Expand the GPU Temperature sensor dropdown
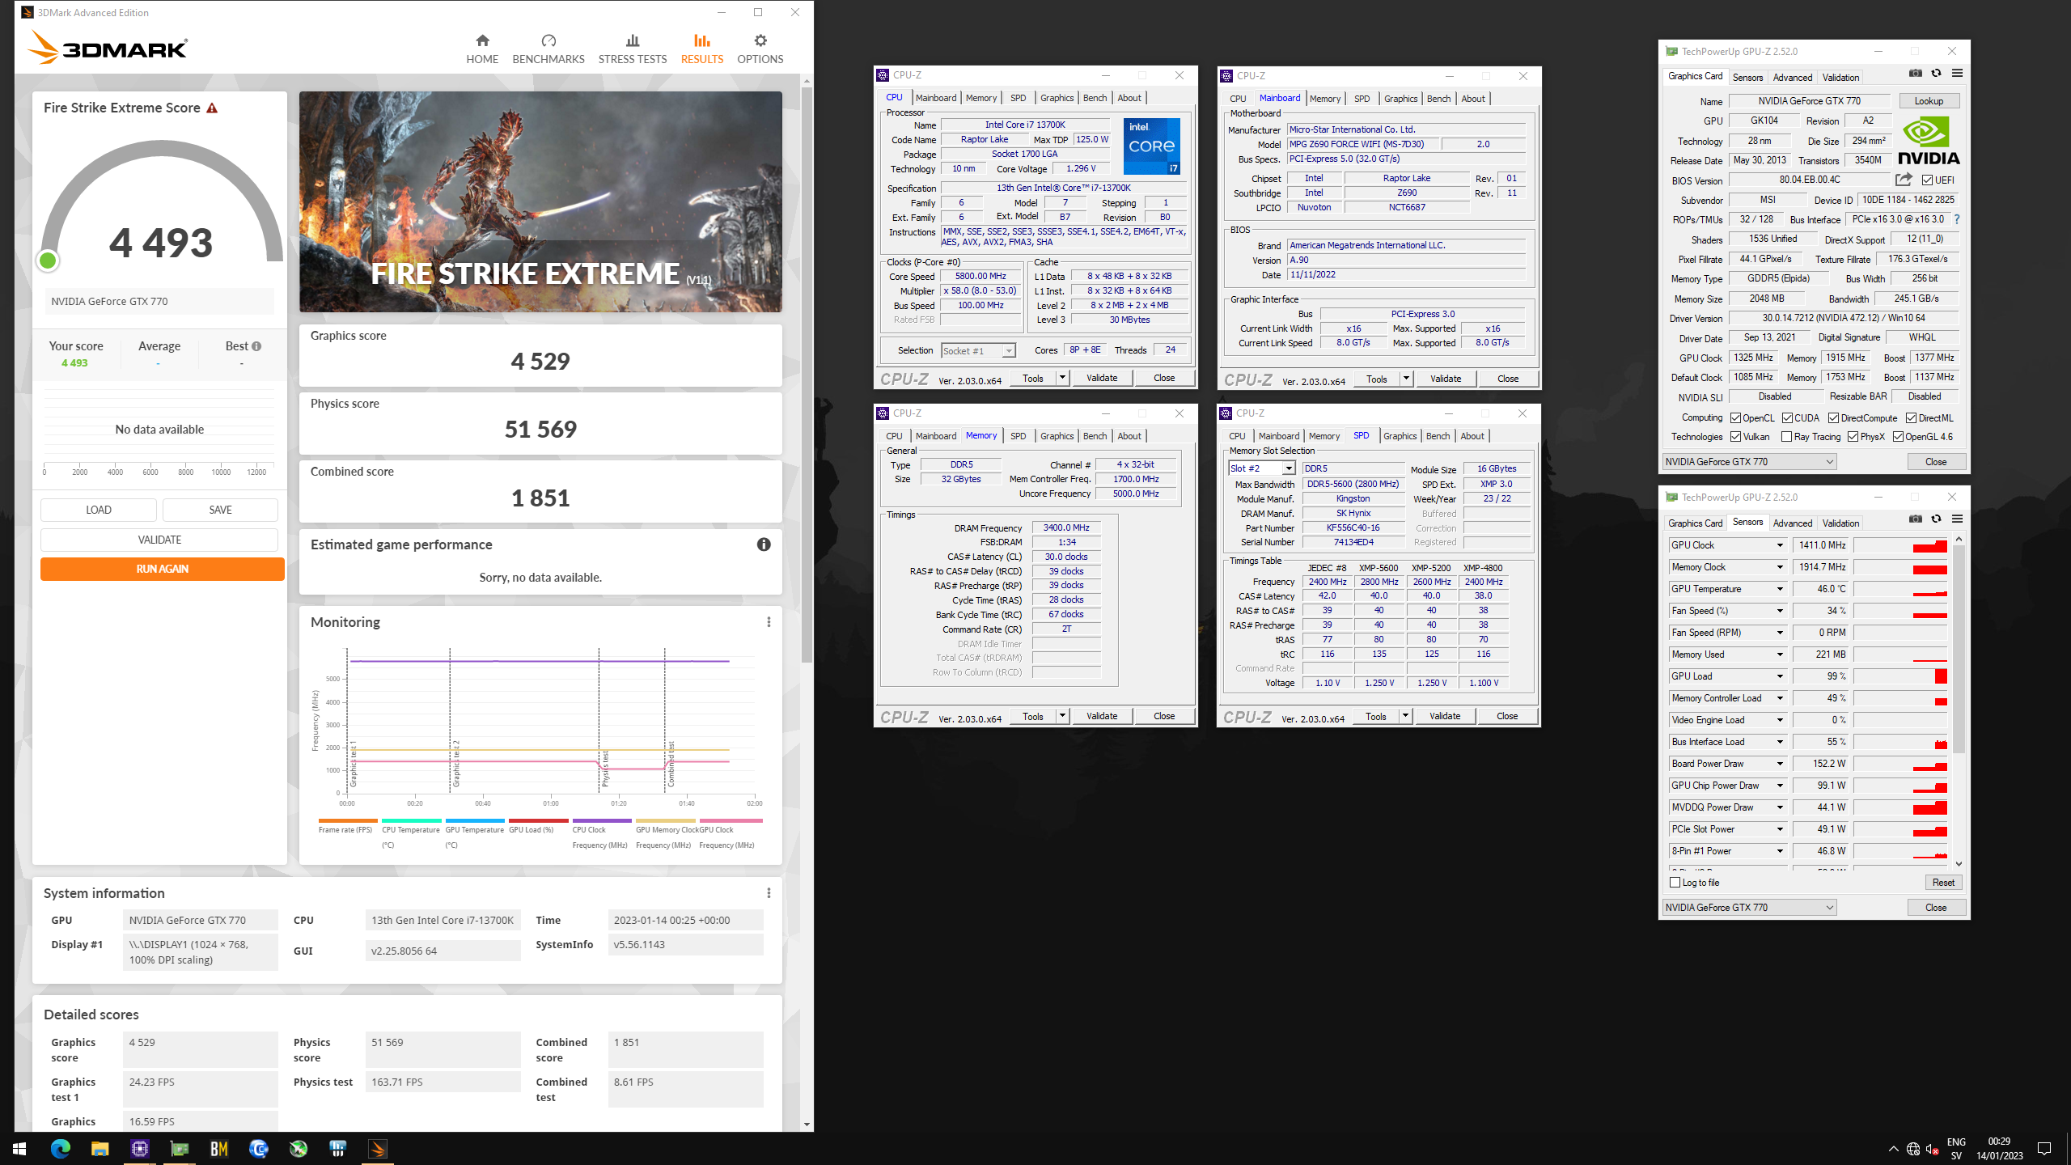 (x=1780, y=589)
